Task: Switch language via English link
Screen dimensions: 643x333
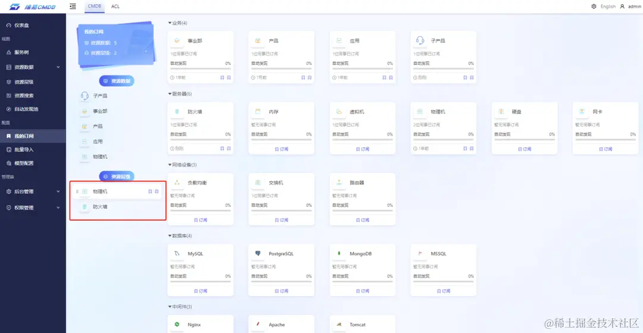Action: [x=608, y=6]
